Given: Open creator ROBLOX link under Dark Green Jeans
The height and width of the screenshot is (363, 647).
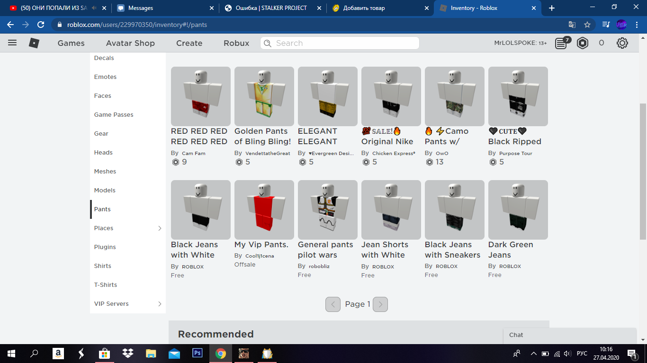Looking at the screenshot, I should (510, 266).
